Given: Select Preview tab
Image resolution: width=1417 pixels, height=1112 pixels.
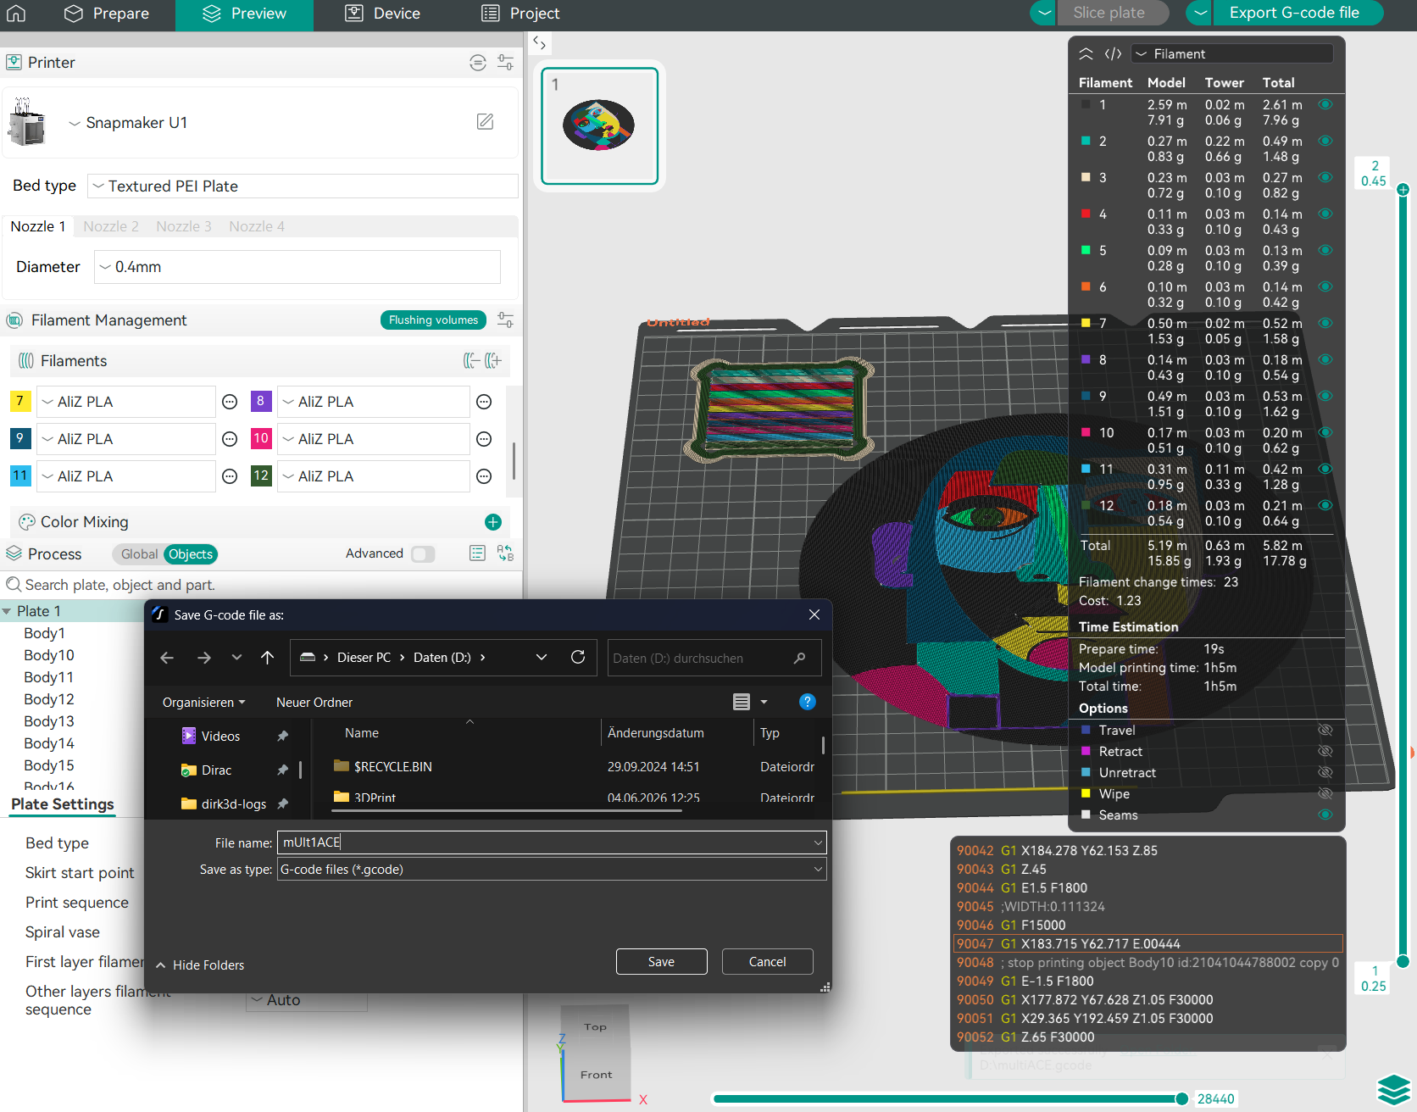Looking at the screenshot, I should pyautogui.click(x=244, y=14).
